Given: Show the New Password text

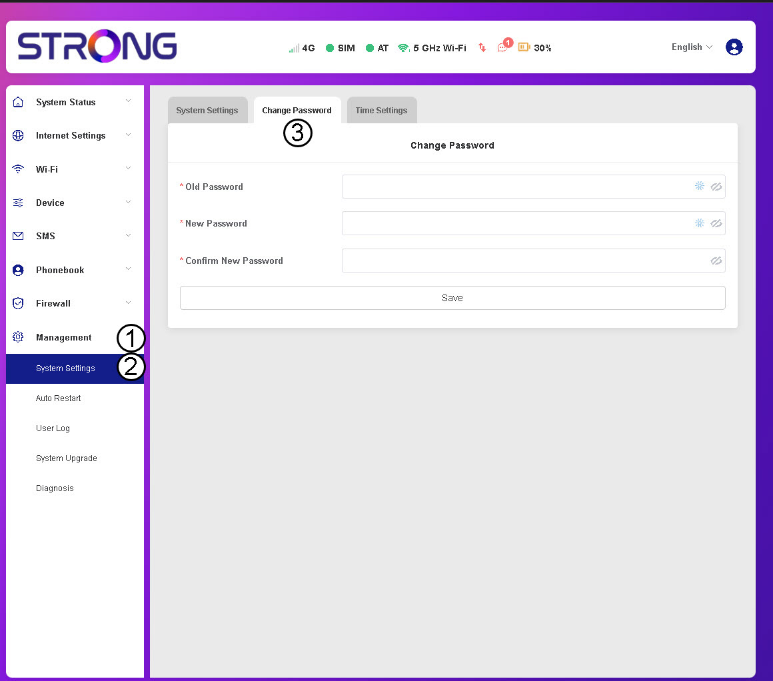Looking at the screenshot, I should 716,223.
